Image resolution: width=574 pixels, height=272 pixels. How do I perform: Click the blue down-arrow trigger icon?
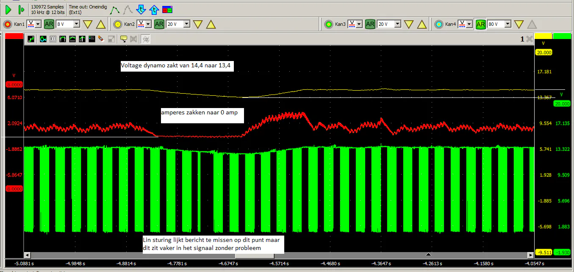[x=141, y=9]
